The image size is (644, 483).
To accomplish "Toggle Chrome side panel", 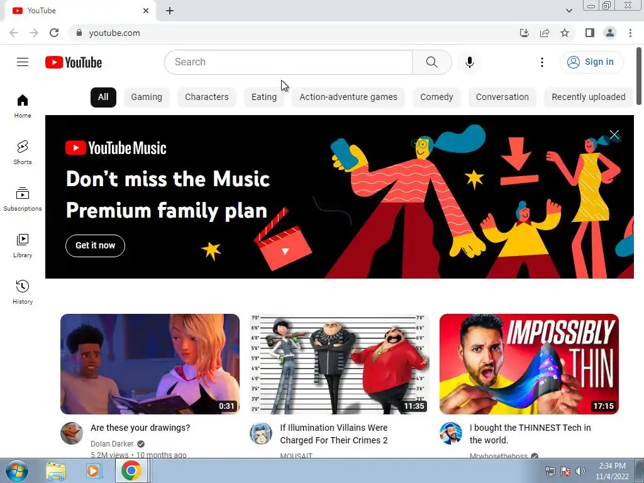I will [x=590, y=33].
